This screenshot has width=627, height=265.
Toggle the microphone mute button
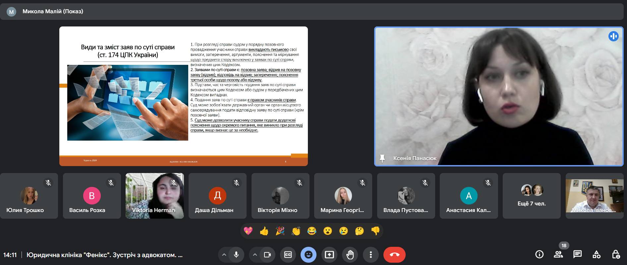pyautogui.click(x=236, y=255)
